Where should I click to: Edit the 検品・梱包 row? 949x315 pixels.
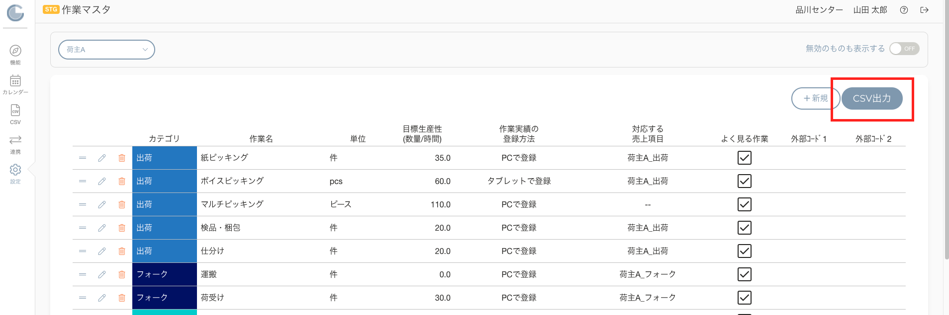click(102, 228)
